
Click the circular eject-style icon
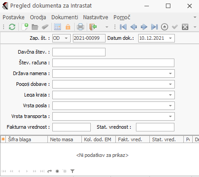pyautogui.click(x=165, y=27)
